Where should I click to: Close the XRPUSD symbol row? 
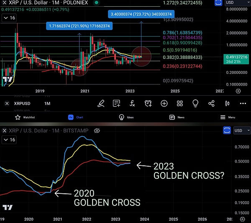click(7, 104)
